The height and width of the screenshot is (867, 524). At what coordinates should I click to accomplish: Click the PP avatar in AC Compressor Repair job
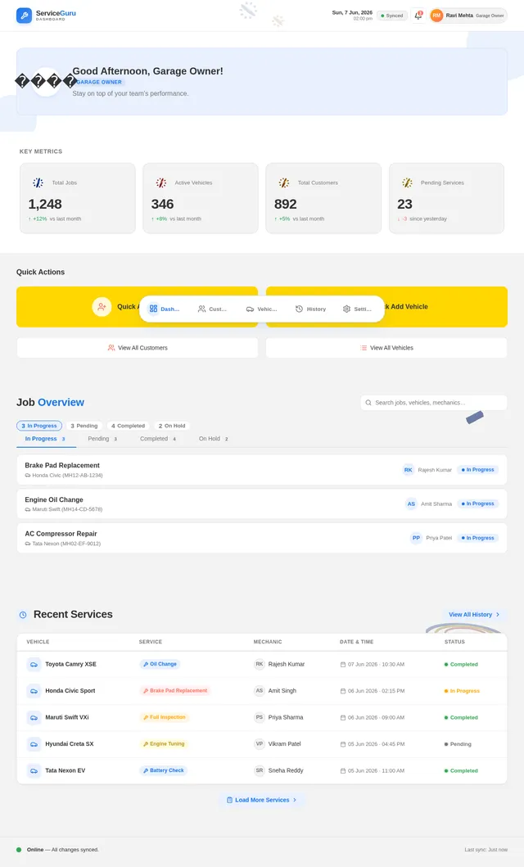(416, 538)
